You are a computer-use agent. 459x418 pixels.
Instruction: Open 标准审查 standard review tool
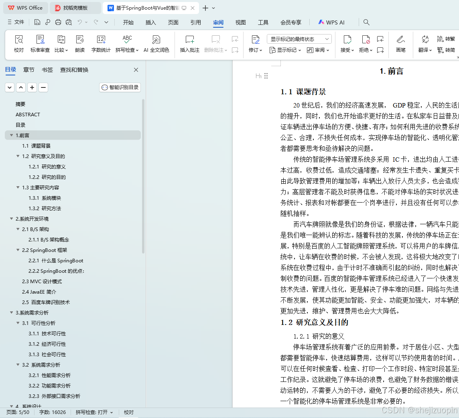(40, 44)
